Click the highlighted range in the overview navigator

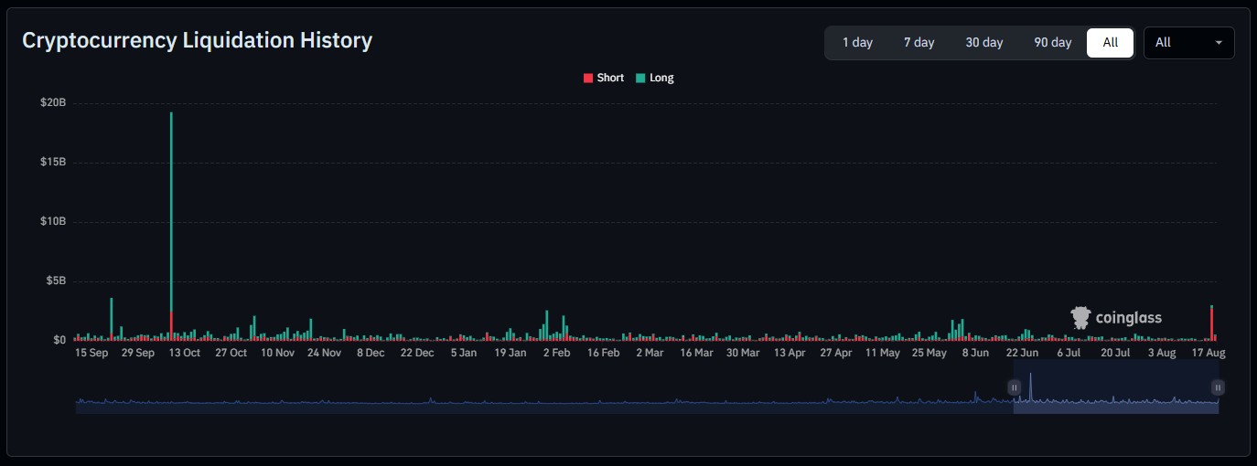[1115, 387]
